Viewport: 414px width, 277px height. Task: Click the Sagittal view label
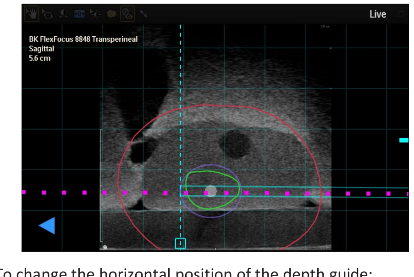point(41,49)
